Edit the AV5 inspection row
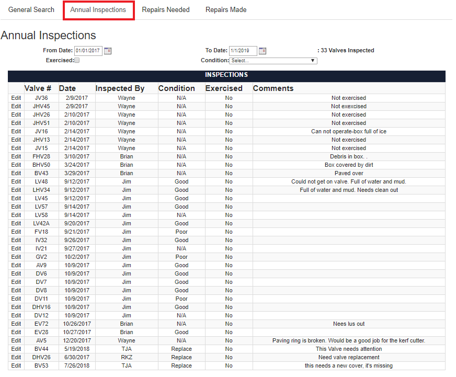This screenshot has width=456, height=377. pyautogui.click(x=16, y=340)
